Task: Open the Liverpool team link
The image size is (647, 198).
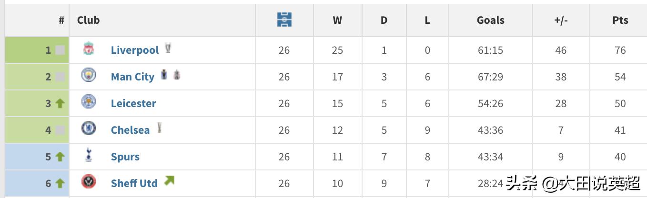Action: [x=134, y=50]
